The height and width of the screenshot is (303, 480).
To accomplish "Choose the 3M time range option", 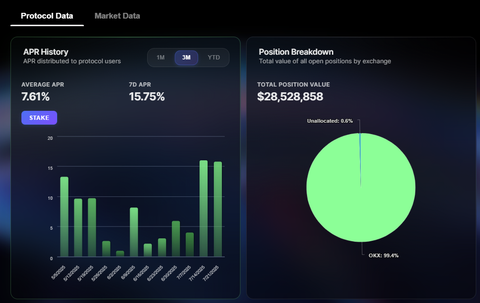I will [x=186, y=58].
